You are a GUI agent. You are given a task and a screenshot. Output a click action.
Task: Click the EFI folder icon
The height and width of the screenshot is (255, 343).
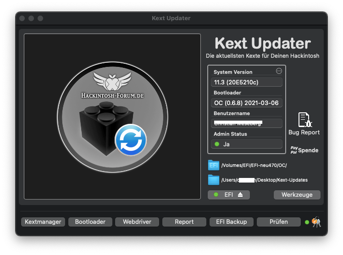click(x=214, y=165)
